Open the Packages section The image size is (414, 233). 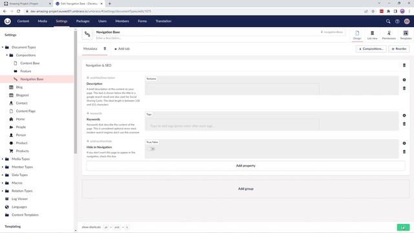point(83,21)
